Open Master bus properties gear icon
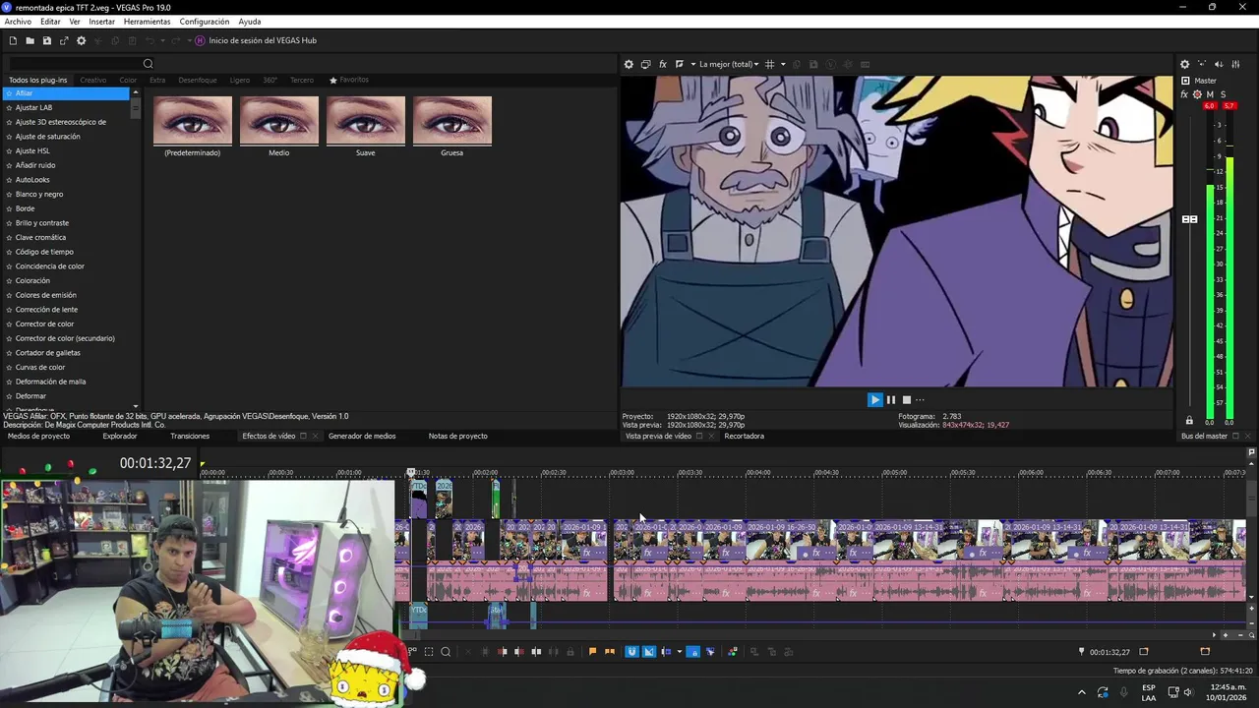The image size is (1259, 708). [x=1184, y=64]
